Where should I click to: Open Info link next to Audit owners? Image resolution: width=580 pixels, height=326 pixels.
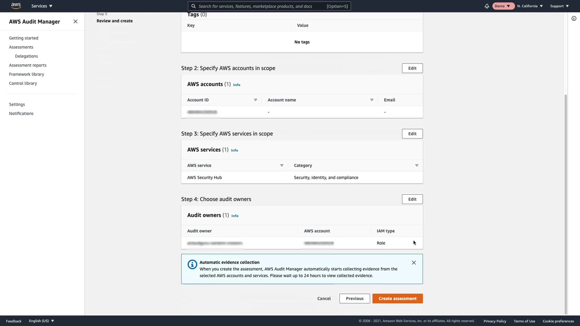click(x=235, y=216)
